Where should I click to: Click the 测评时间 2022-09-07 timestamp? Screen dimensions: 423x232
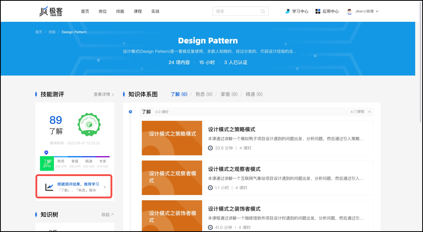pos(75,143)
